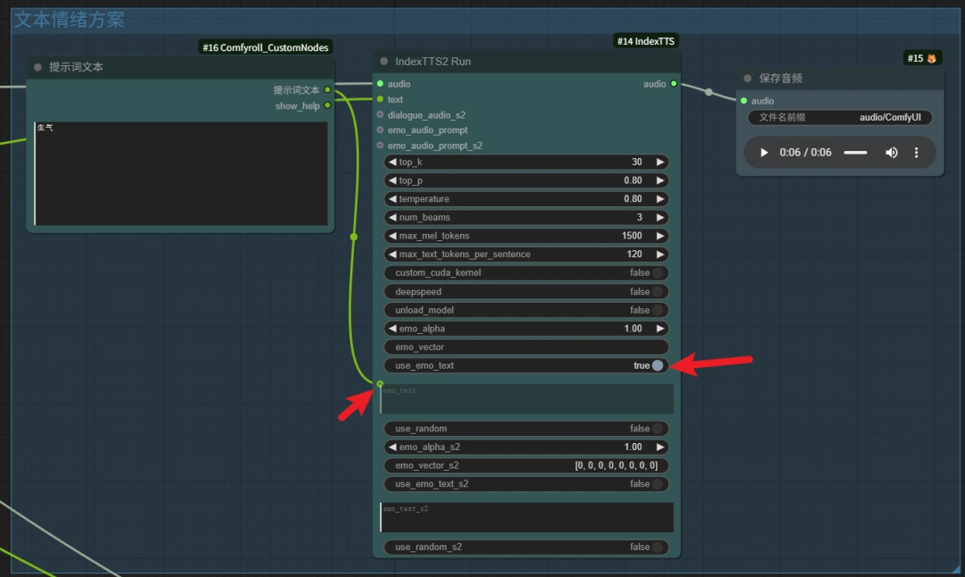Click the show_help output port
Image resolution: width=965 pixels, height=577 pixels.
(x=327, y=105)
